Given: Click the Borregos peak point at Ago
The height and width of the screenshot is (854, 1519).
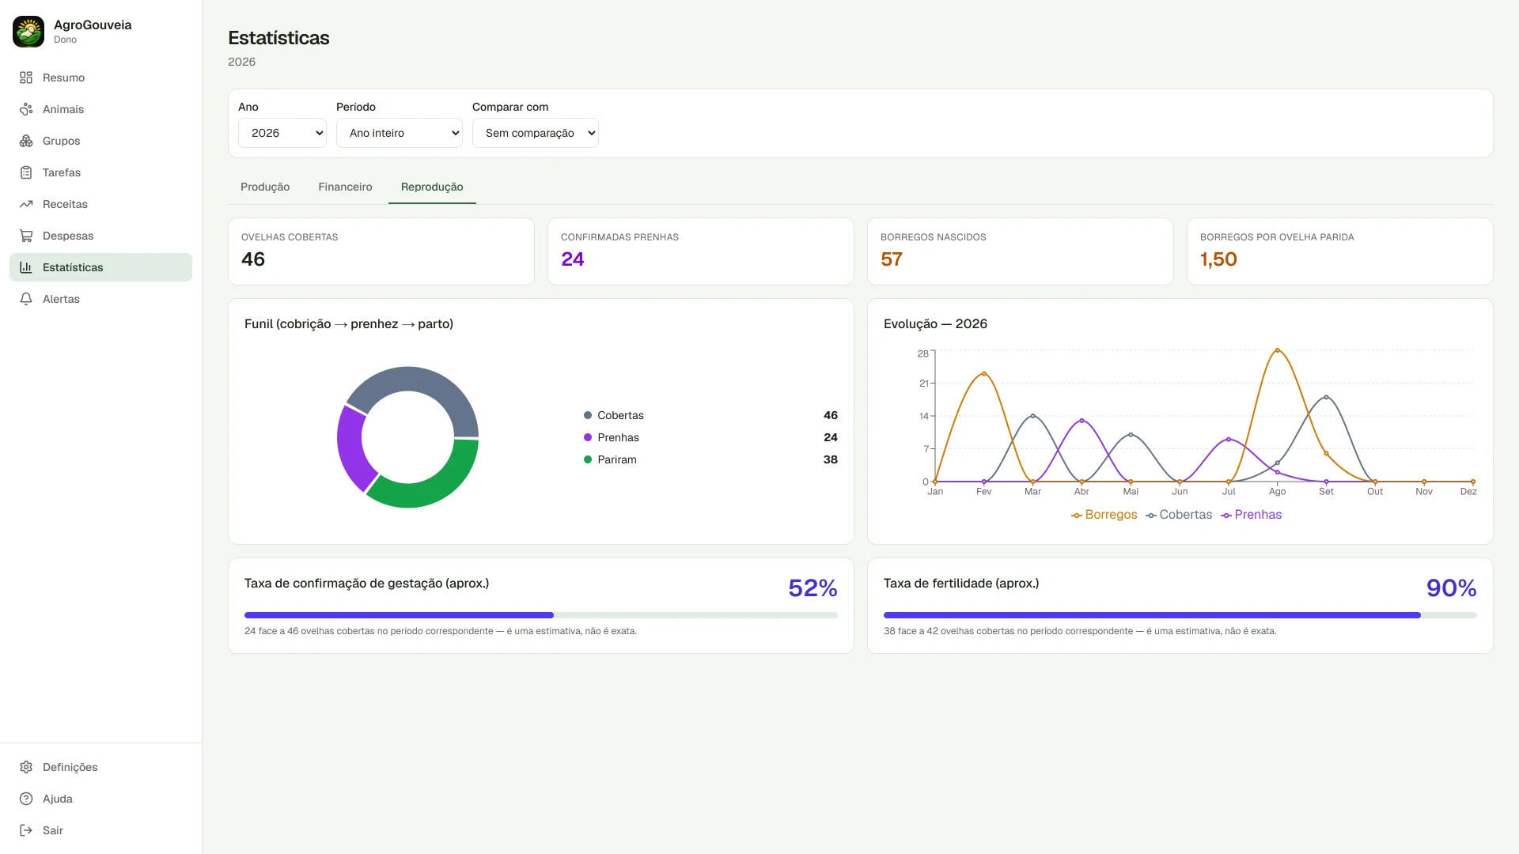Looking at the screenshot, I should [x=1277, y=350].
